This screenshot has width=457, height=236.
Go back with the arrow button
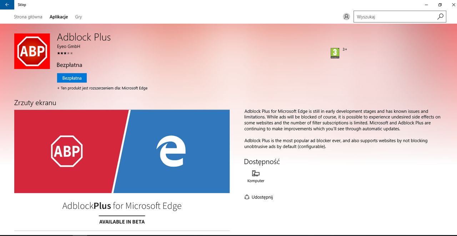pyautogui.click(x=7, y=5)
